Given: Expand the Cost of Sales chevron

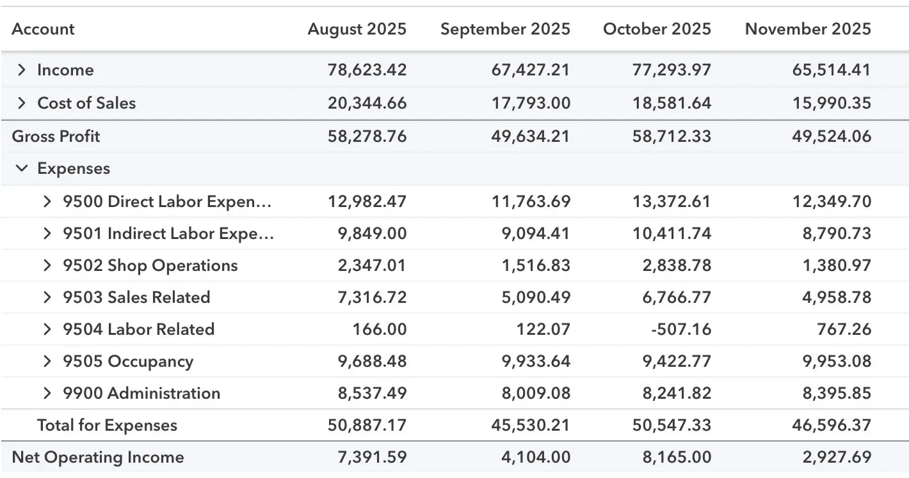Looking at the screenshot, I should [22, 103].
